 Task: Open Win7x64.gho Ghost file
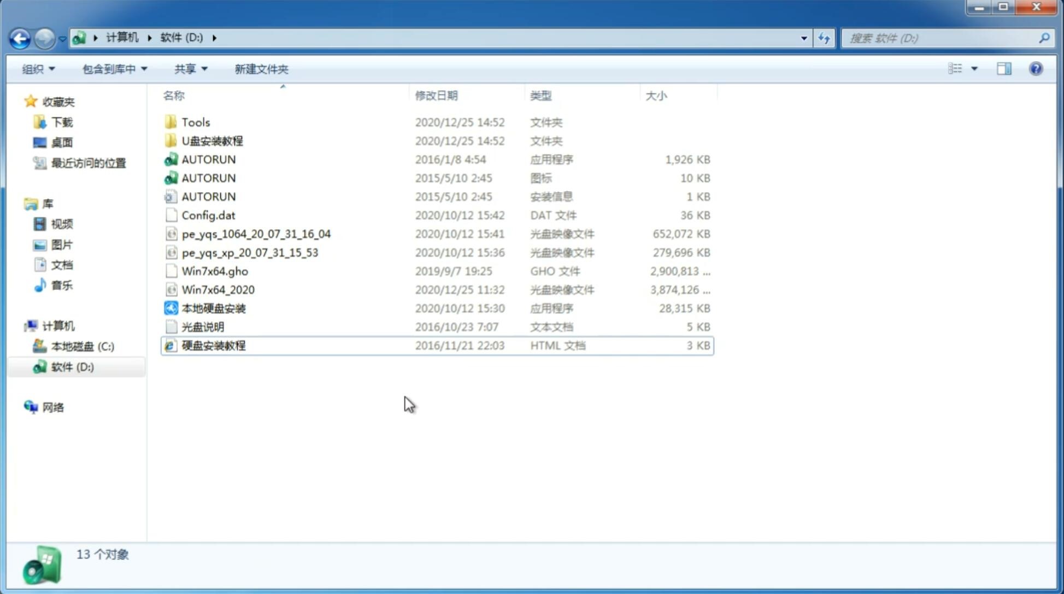pos(215,271)
